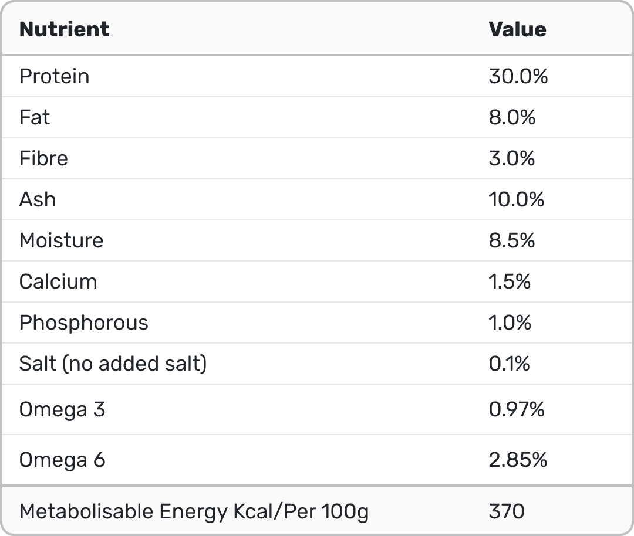
Task: Select the 2.85% Omega 6 value
Action: pos(518,460)
